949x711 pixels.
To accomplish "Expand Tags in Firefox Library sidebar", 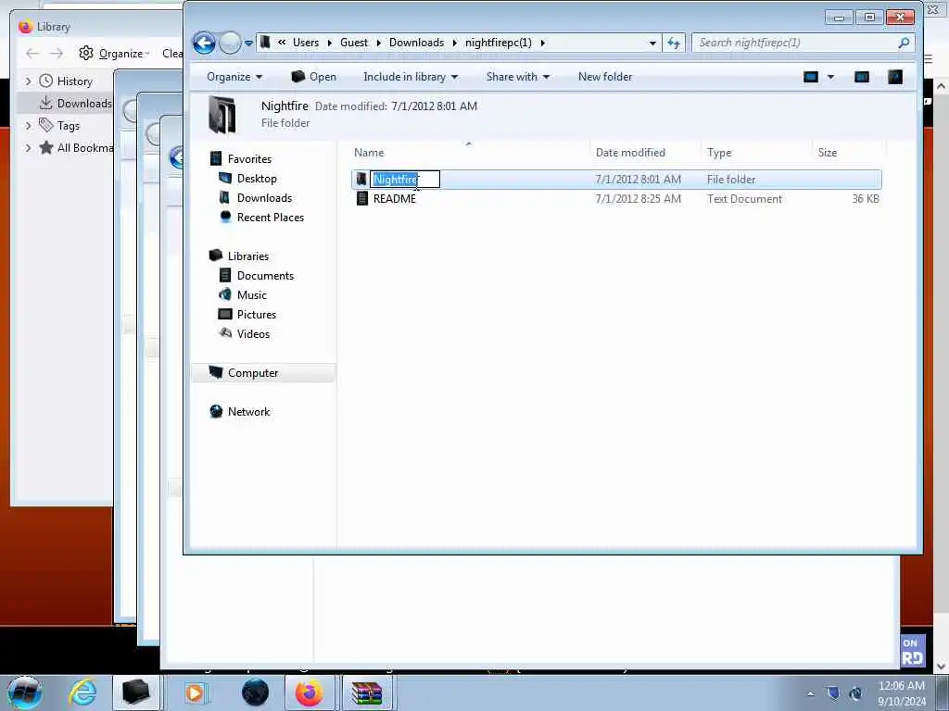I will pos(28,126).
